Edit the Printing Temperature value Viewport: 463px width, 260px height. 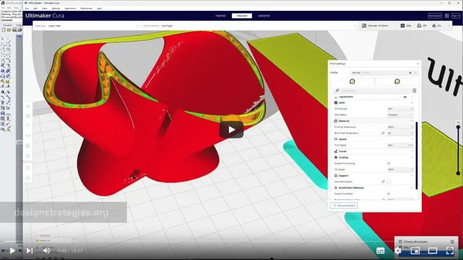pyautogui.click(x=400, y=127)
